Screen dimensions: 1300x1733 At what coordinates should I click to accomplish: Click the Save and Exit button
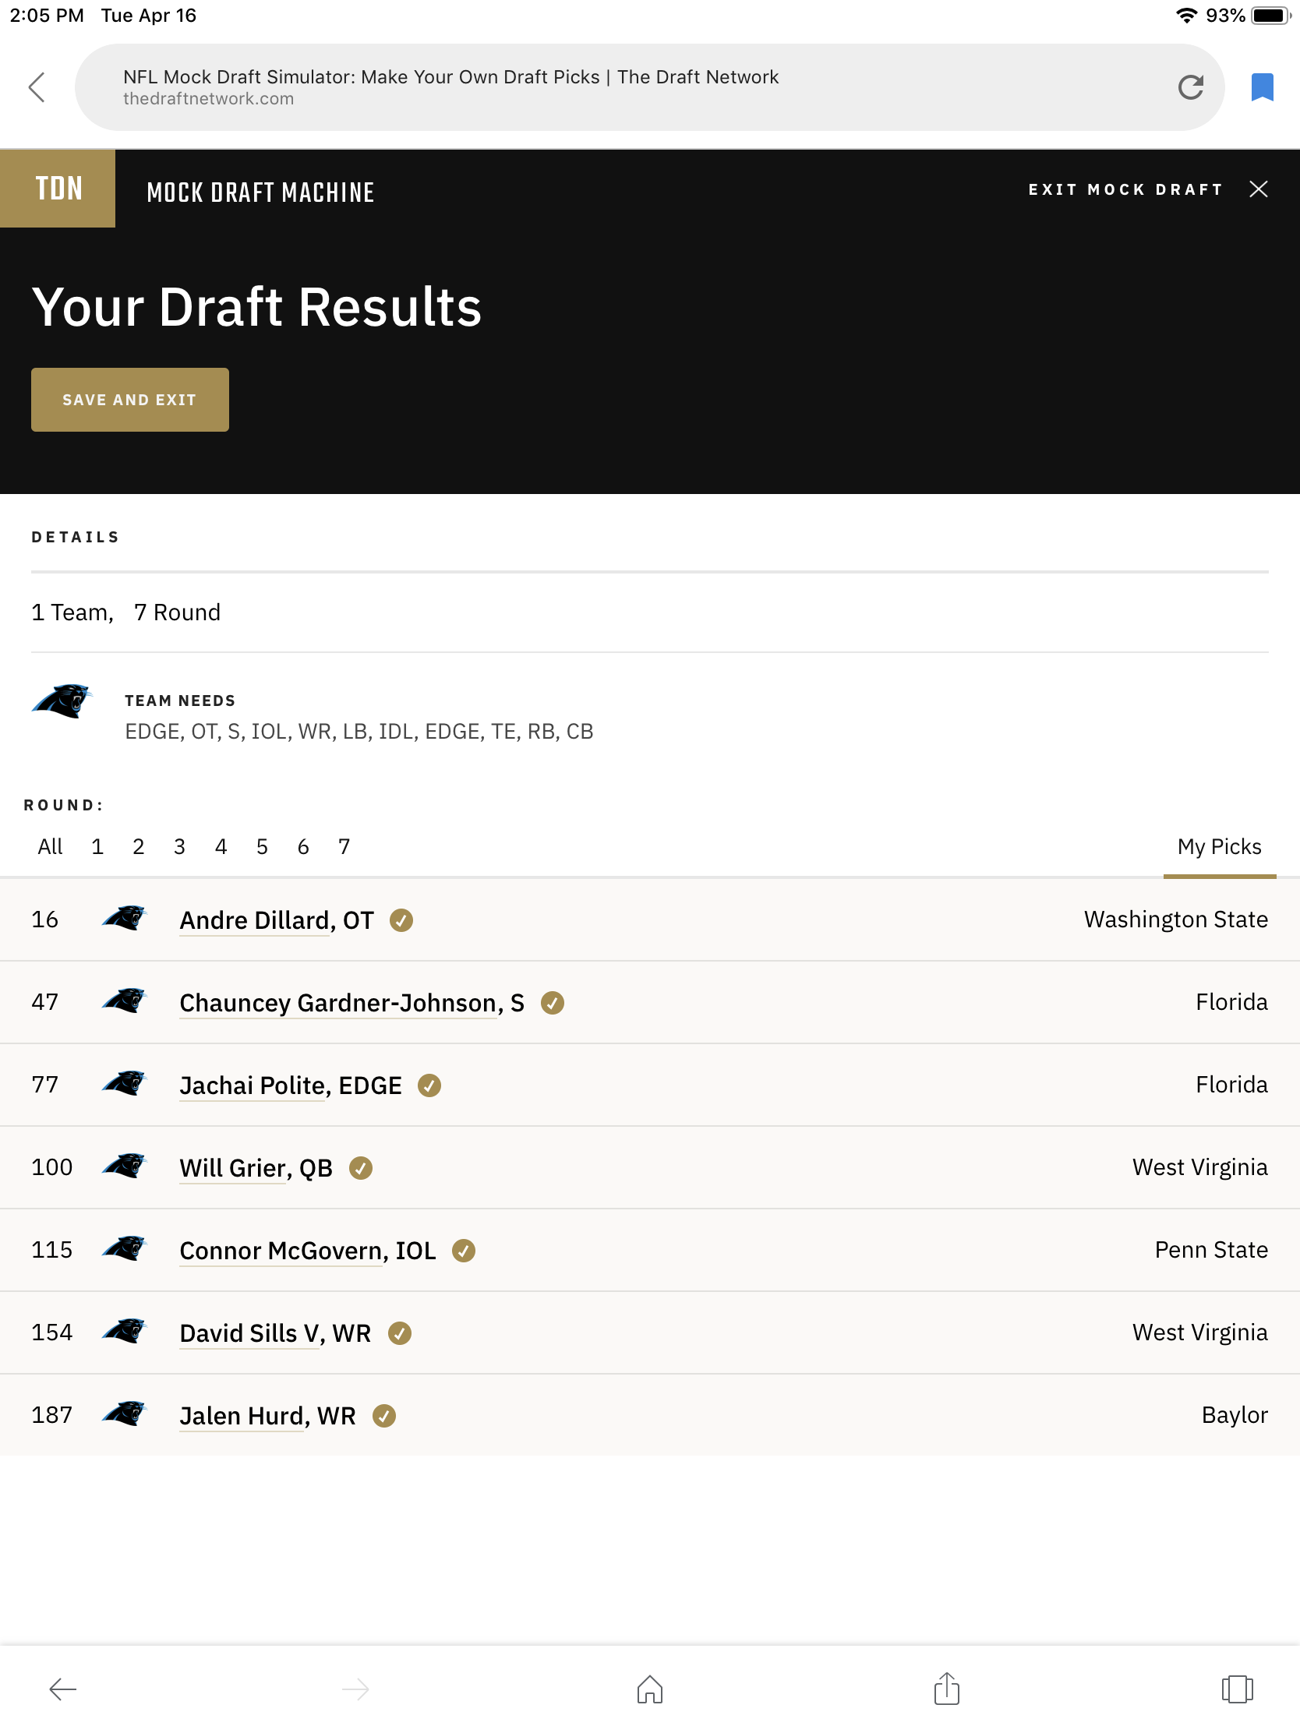pyautogui.click(x=130, y=400)
